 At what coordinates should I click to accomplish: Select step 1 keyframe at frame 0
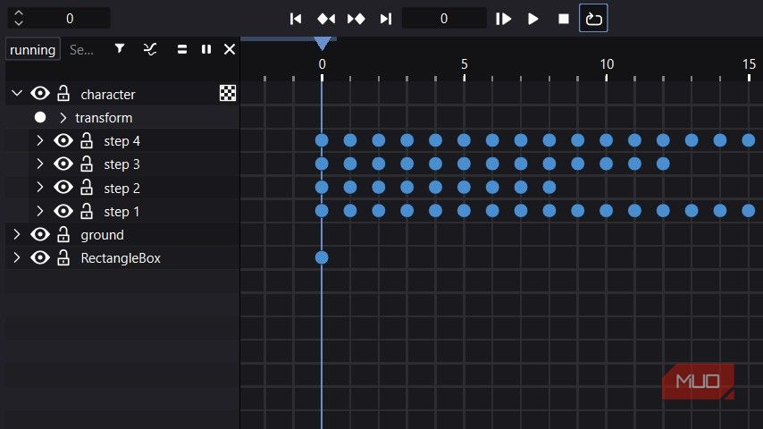point(322,210)
